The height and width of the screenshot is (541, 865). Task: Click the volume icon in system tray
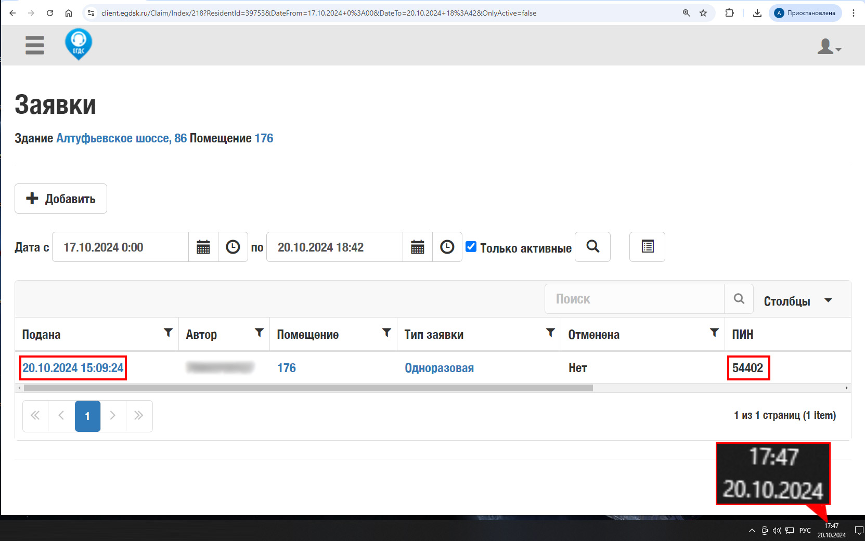tap(777, 531)
